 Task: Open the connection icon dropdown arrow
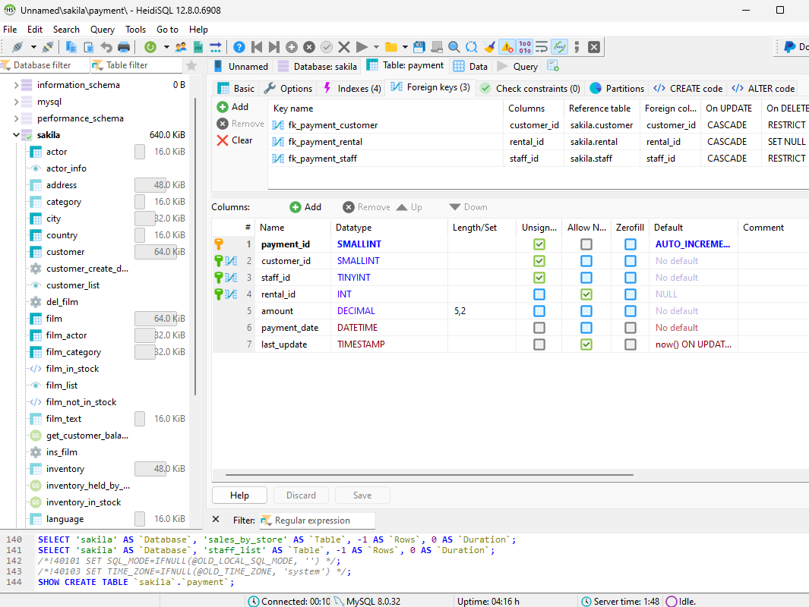[x=33, y=47]
